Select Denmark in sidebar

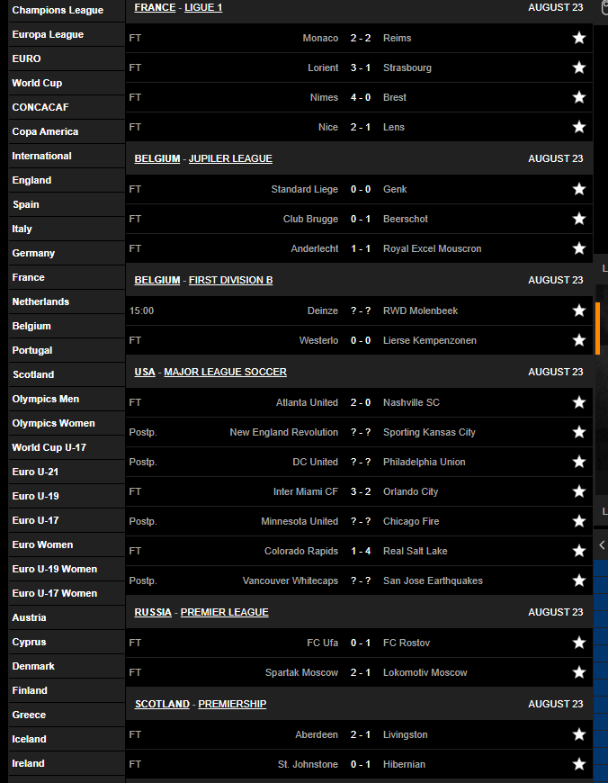click(67, 666)
